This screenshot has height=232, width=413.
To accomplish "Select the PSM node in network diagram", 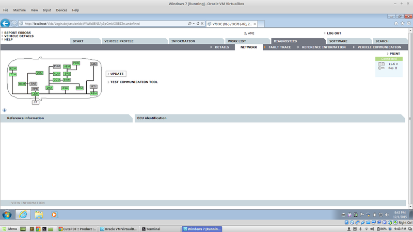I will point(66,88).
